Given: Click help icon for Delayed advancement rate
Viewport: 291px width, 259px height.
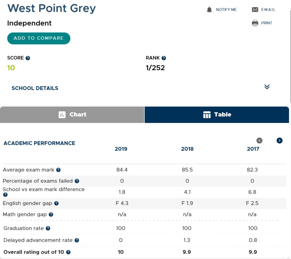Looking at the screenshot, I should click(77, 240).
